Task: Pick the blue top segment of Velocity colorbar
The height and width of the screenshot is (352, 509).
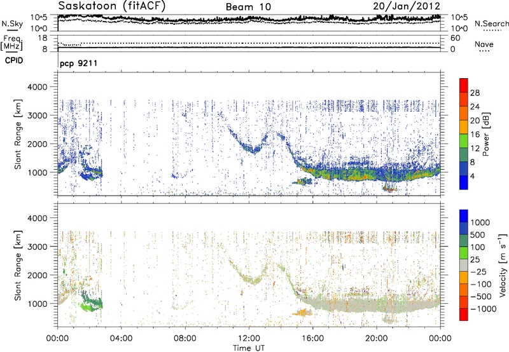Action: tap(464, 216)
